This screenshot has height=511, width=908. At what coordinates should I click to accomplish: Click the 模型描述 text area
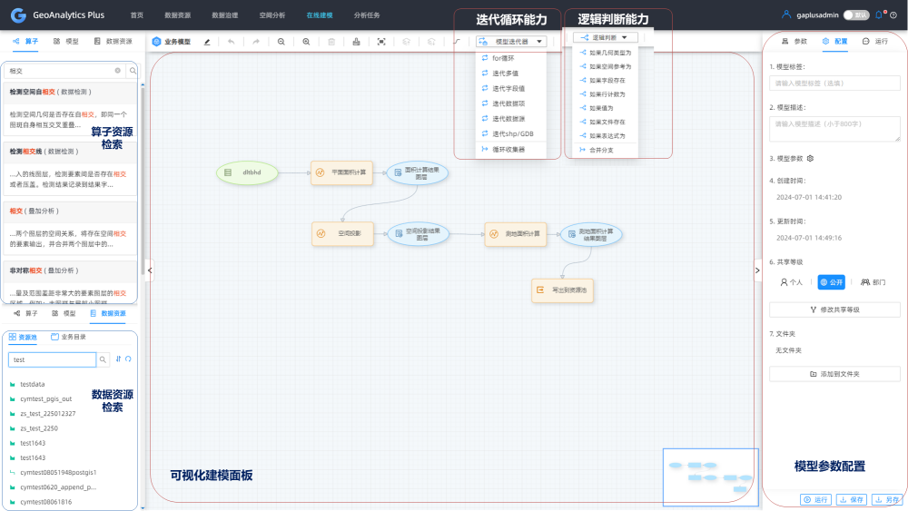[x=834, y=129]
